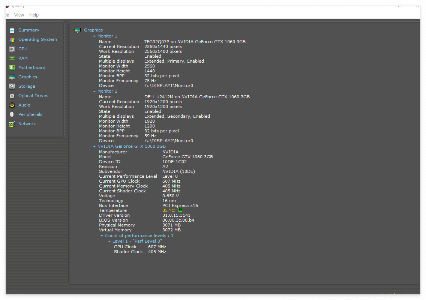Click the BIOS version 86.06.3c.00.b4
Viewport: 426px width, 300px height.
(x=178, y=220)
